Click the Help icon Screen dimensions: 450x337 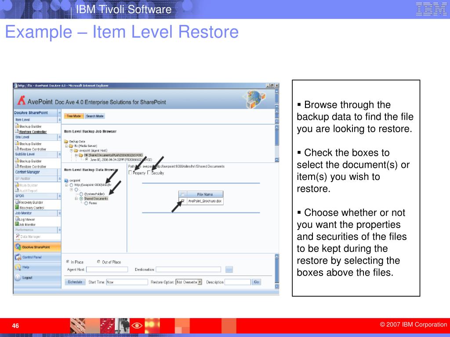coord(18,267)
